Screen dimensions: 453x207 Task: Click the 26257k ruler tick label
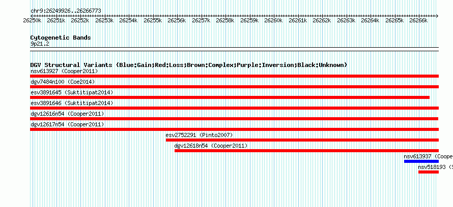[x=201, y=20]
